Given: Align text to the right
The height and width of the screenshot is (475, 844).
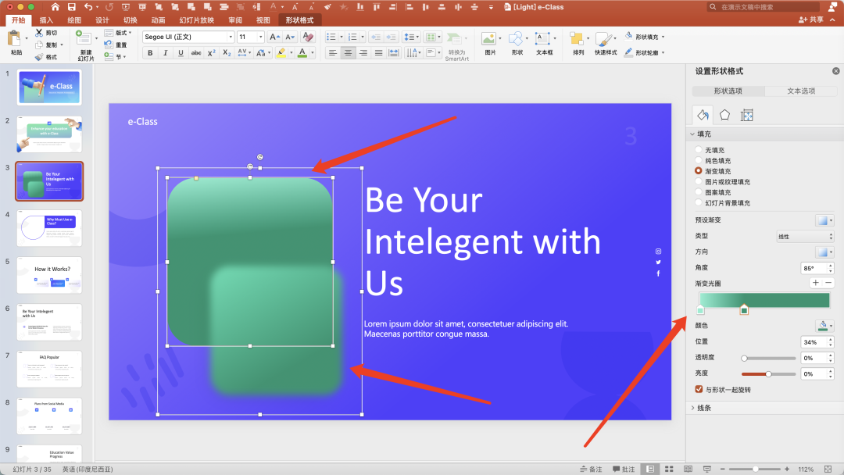Looking at the screenshot, I should pyautogui.click(x=363, y=52).
